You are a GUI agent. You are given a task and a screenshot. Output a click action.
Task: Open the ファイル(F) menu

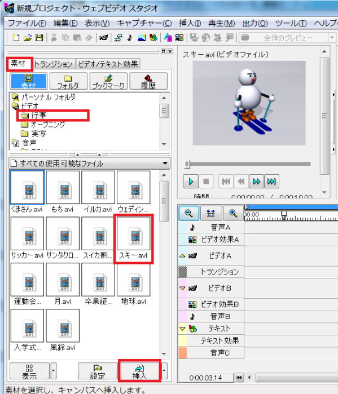click(x=27, y=23)
